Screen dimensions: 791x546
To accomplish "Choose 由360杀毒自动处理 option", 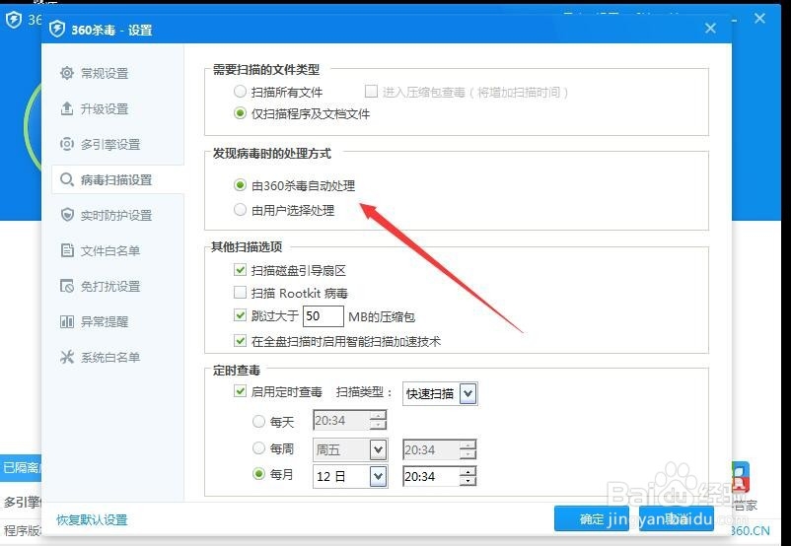I will [x=240, y=185].
